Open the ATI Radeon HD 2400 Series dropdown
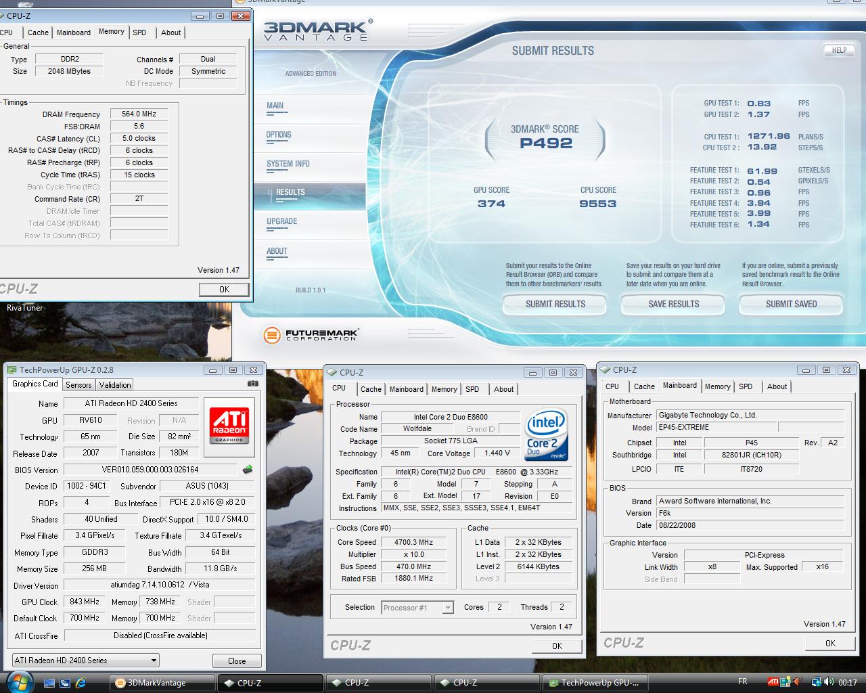Screen dimensions: 866x693 pos(86,660)
